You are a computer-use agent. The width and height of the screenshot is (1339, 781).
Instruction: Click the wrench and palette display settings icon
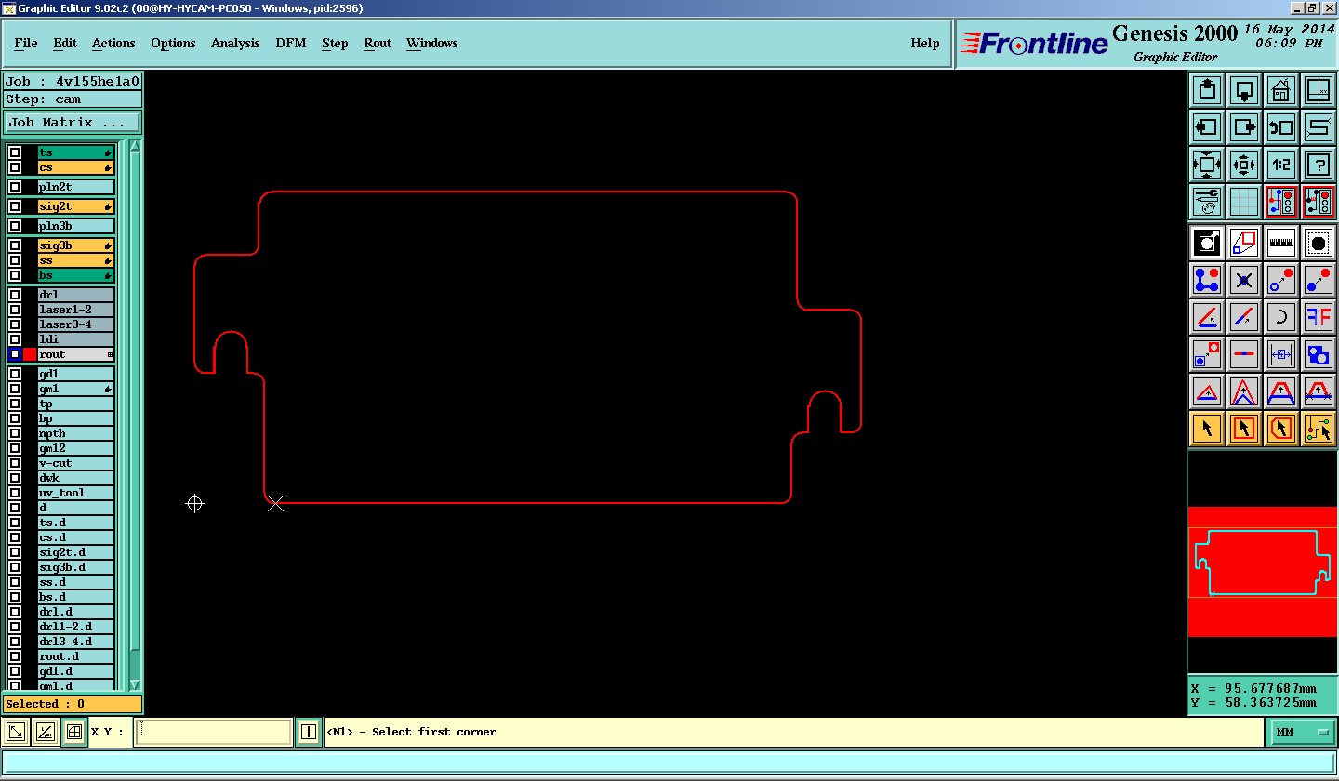coord(1207,202)
